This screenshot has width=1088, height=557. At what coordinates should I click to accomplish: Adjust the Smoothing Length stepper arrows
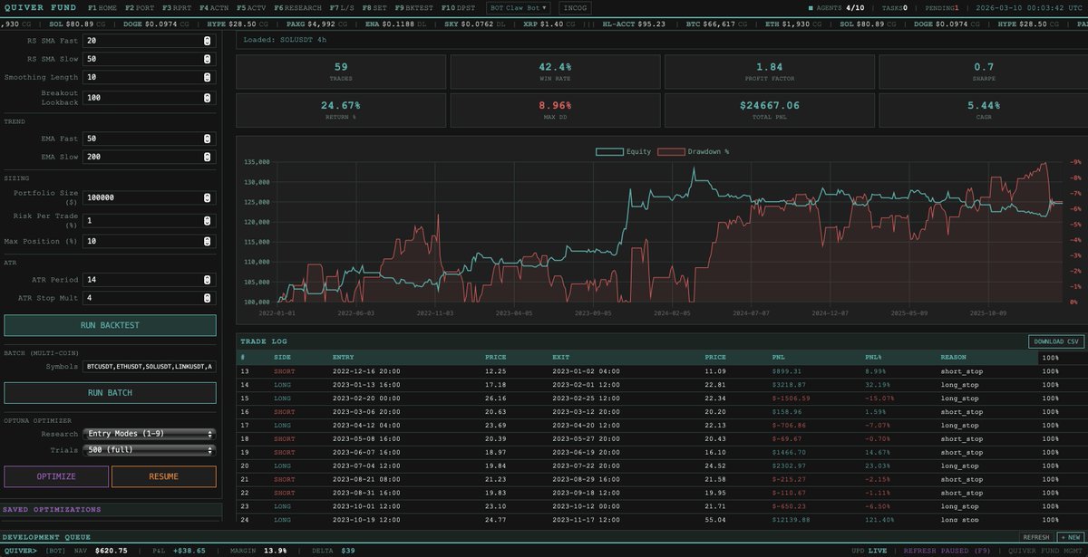point(208,77)
